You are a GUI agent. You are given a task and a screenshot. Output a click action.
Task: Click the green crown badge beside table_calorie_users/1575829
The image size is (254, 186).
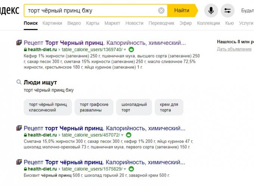tap(131, 169)
